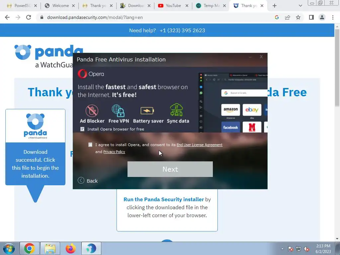Click the facebook tile in the Opera preview
Viewport: 340px width, 255px height.
[230, 127]
